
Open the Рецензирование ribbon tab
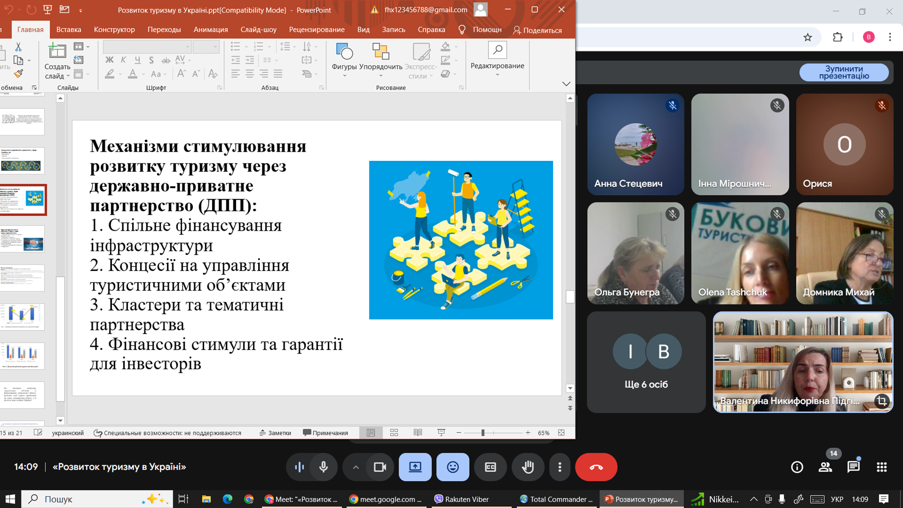(317, 29)
